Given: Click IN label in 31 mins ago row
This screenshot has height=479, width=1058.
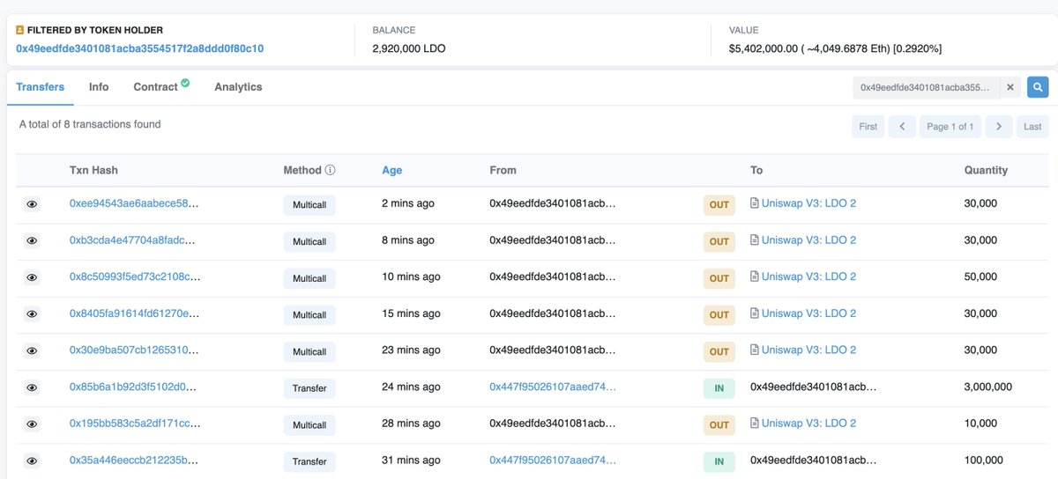Looking at the screenshot, I should coord(719,461).
